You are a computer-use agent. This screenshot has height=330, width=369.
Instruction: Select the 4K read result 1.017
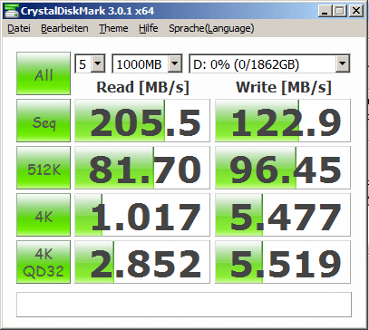click(x=142, y=215)
